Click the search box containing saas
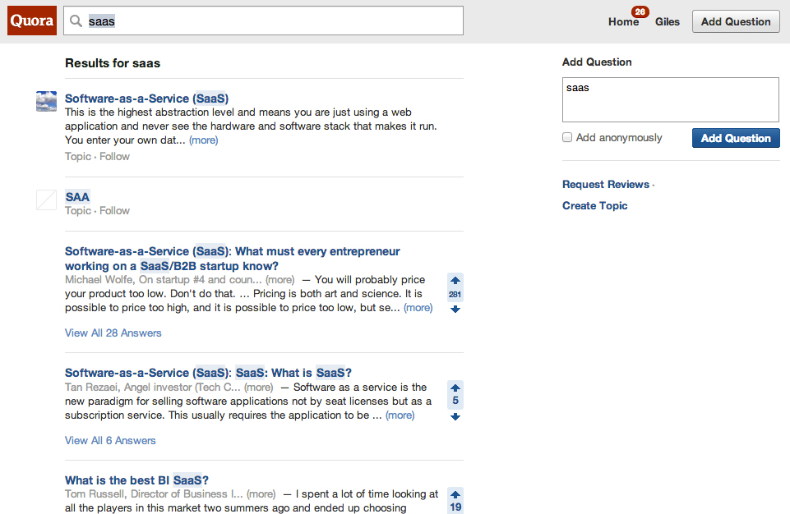This screenshot has width=790, height=514. (264, 21)
